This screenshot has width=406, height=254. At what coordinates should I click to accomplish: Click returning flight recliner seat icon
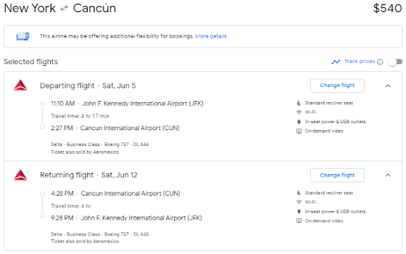click(x=299, y=192)
